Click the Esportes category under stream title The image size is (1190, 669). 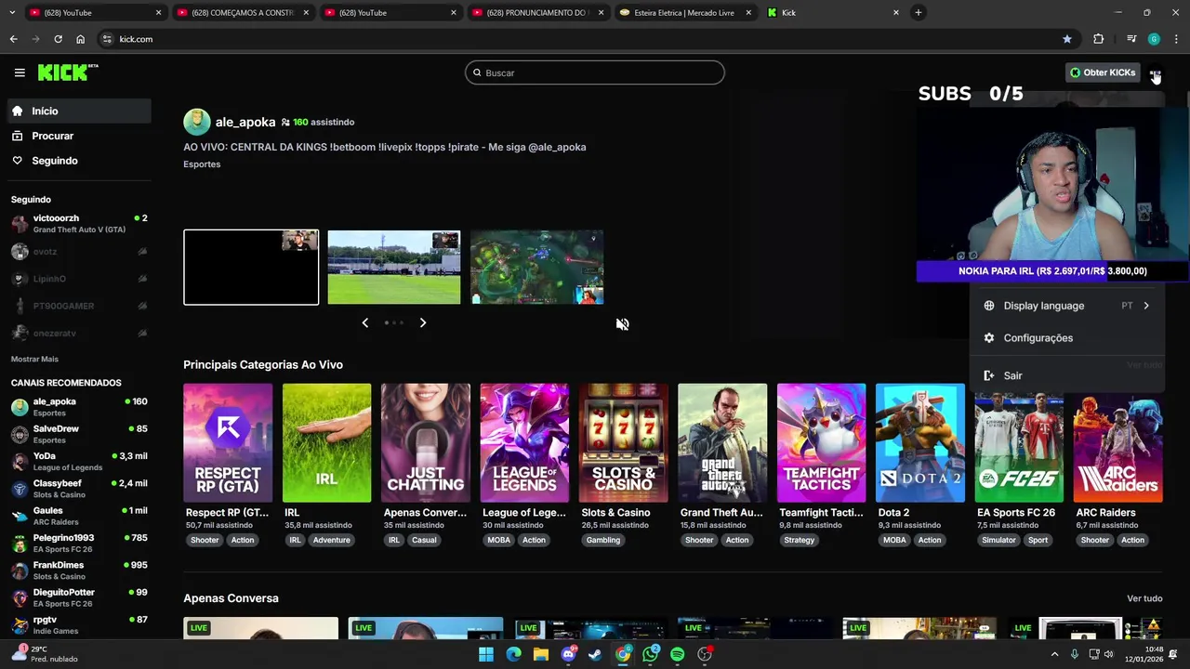202,164
